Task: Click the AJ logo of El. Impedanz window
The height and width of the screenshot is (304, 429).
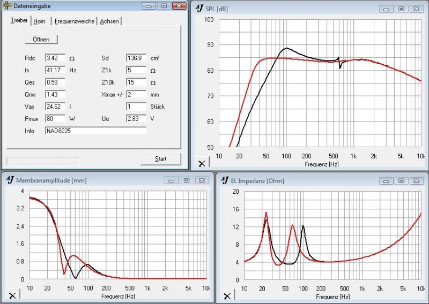Action: tap(225, 180)
